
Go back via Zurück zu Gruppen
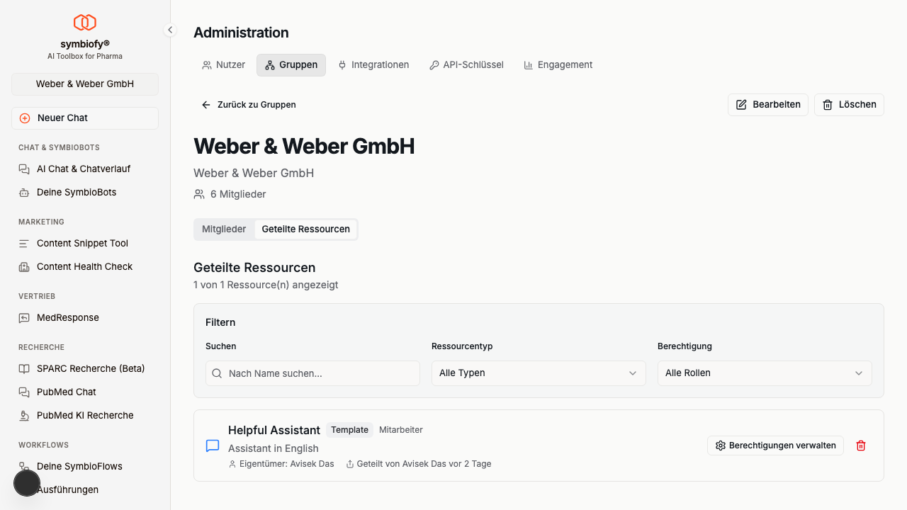pyautogui.click(x=249, y=105)
